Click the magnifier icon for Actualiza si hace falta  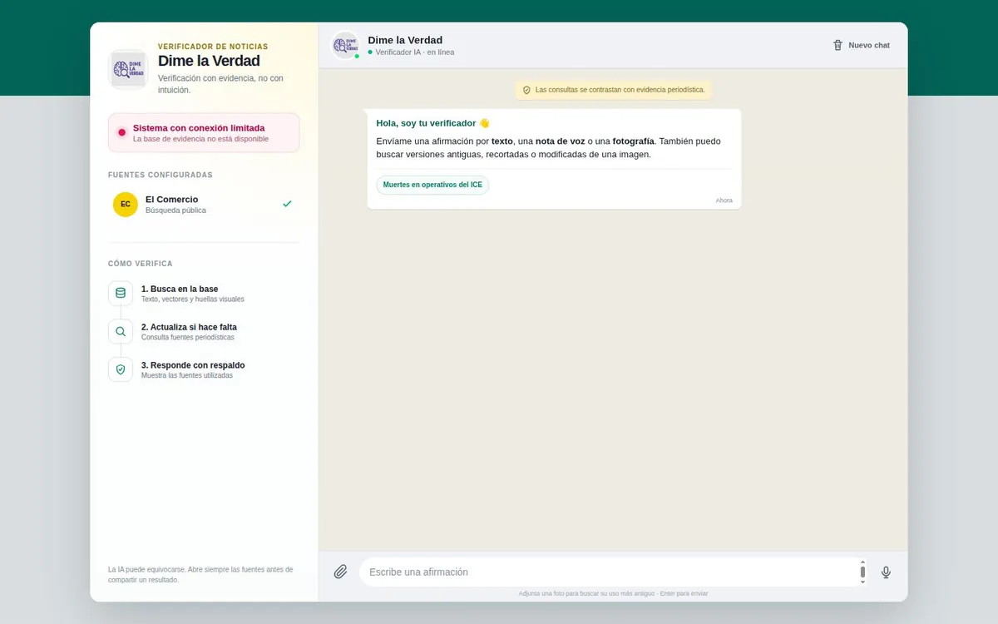pos(121,331)
